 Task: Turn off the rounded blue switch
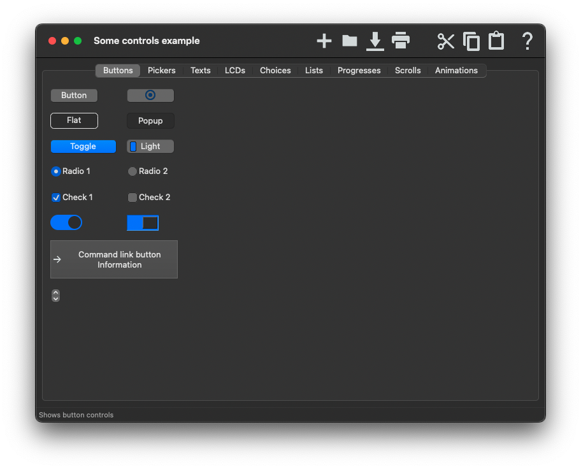[66, 222]
